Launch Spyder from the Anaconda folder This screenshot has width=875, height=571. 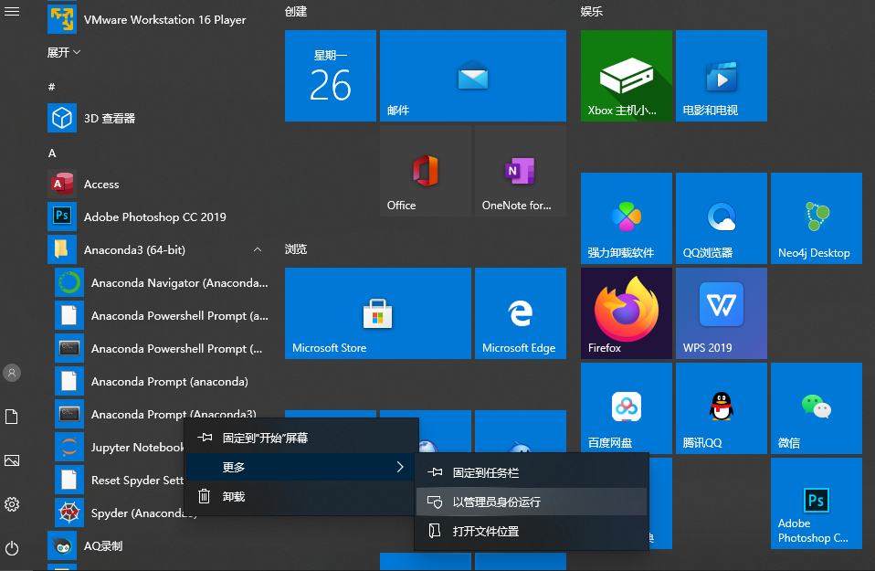(120, 513)
